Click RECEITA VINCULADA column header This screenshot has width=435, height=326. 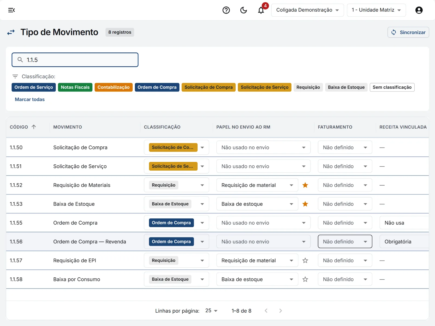[x=403, y=127]
